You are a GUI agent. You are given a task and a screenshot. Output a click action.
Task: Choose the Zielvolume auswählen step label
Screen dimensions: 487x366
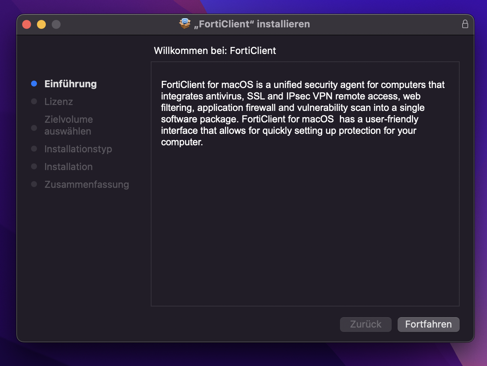pyautogui.click(x=69, y=125)
